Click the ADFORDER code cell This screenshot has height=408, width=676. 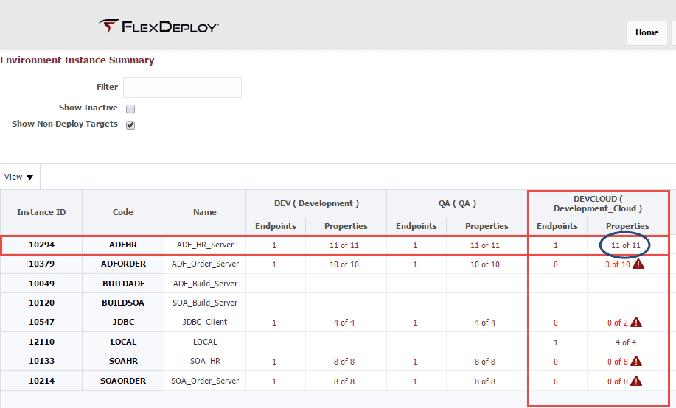pyautogui.click(x=123, y=264)
